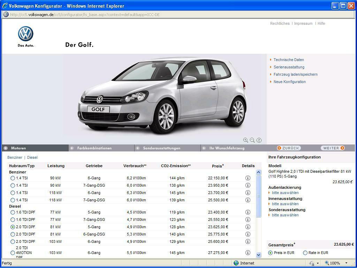Image resolution: width=357 pixels, height=268 pixels.
Task: Click the zoom magnifier in status bar
Action: (327, 263)
